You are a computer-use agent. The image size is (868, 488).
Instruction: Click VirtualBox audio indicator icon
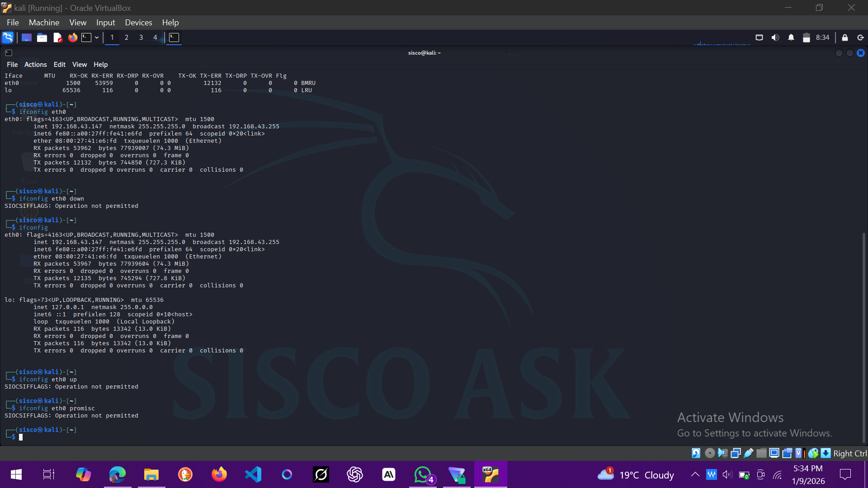click(x=723, y=453)
